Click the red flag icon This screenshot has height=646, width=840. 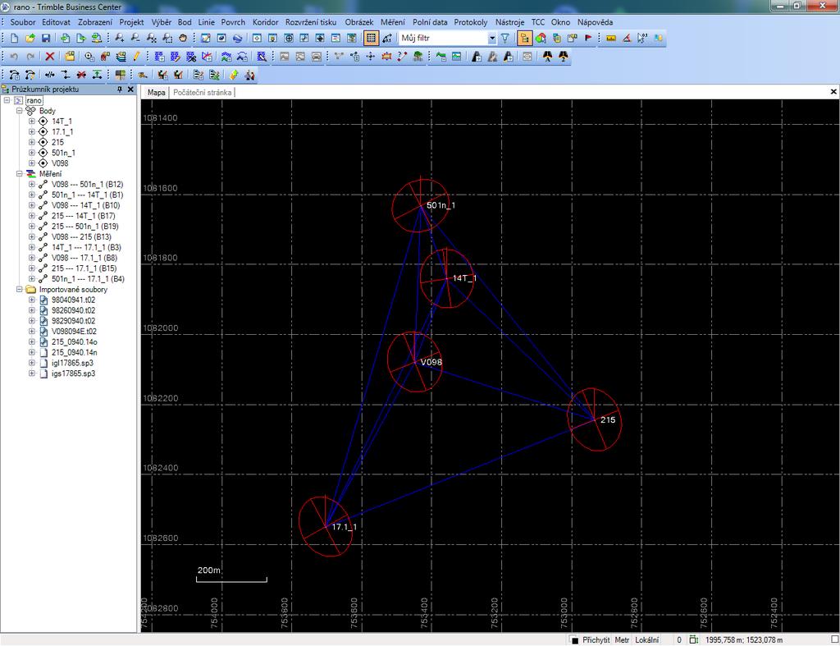[588, 38]
